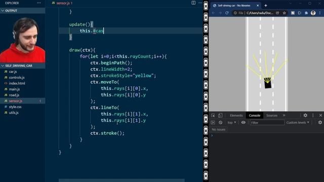Click ctx.beginPath(); line in editor
This screenshot has width=324, height=182.
pyautogui.click(x=111, y=63)
